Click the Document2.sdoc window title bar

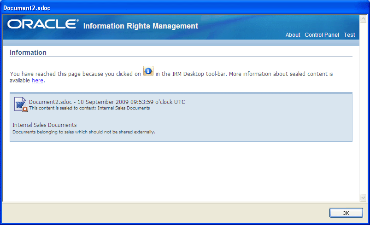[185, 8]
